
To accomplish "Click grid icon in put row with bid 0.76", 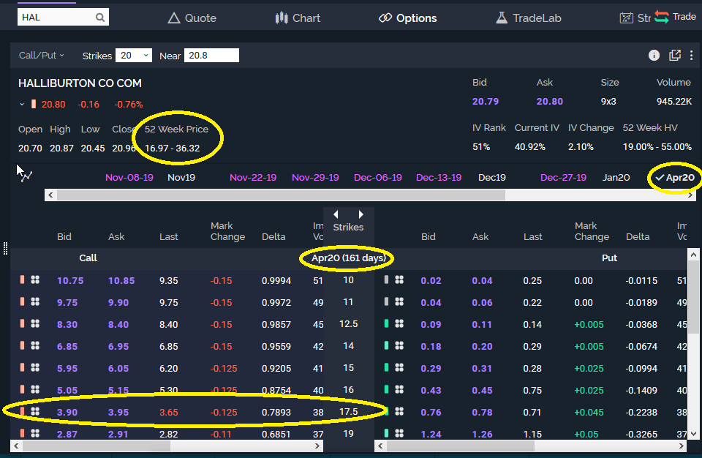I will (399, 411).
